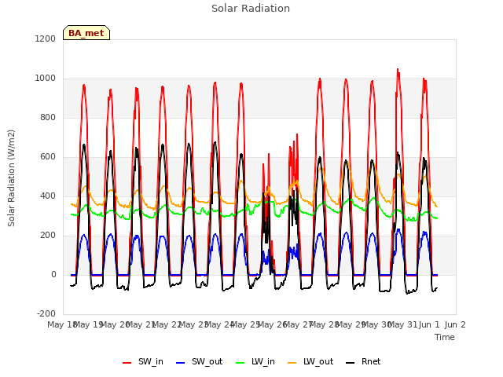This screenshot has width=503, height=377.
Task: Click the 1000 y-axis tick label
Action: (46, 79)
